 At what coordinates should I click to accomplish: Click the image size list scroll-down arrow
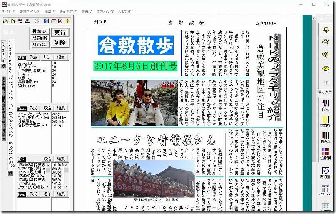coord(66,186)
